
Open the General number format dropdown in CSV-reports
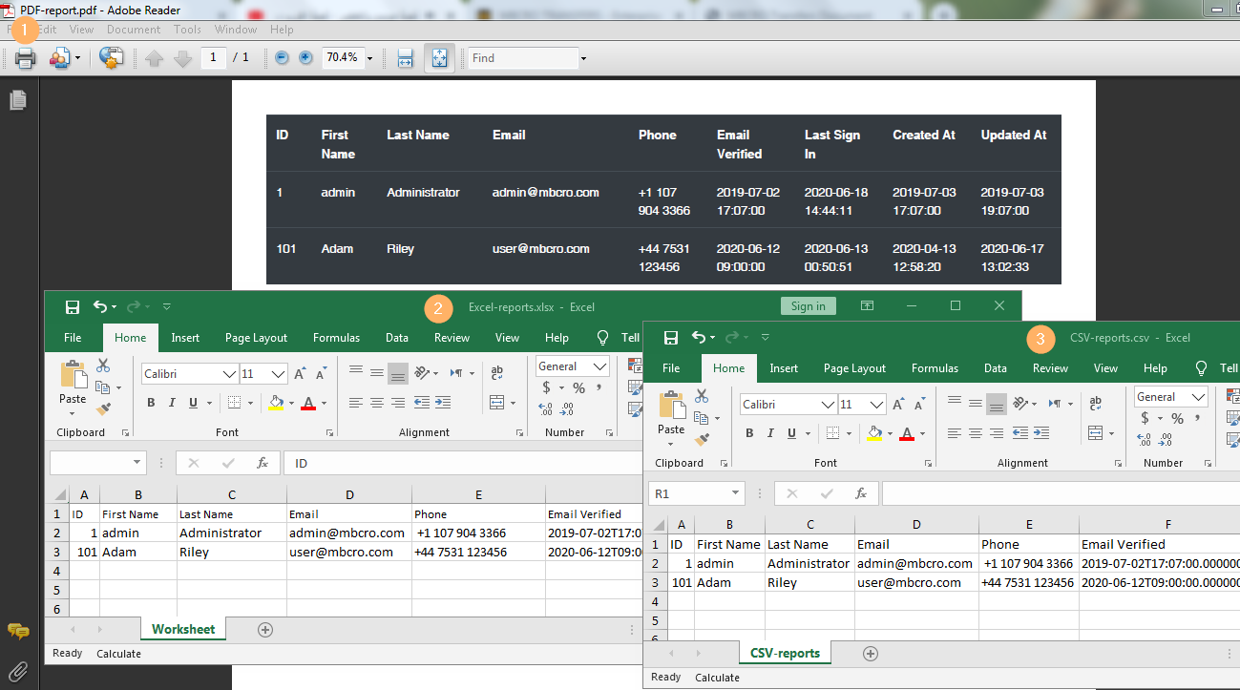[x=1198, y=397]
